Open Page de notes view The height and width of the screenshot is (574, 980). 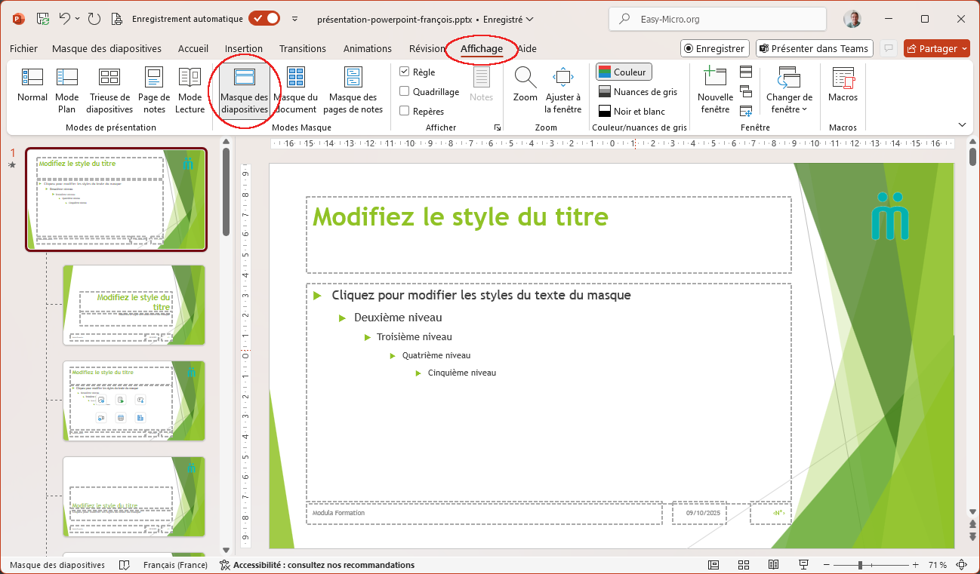154,91
